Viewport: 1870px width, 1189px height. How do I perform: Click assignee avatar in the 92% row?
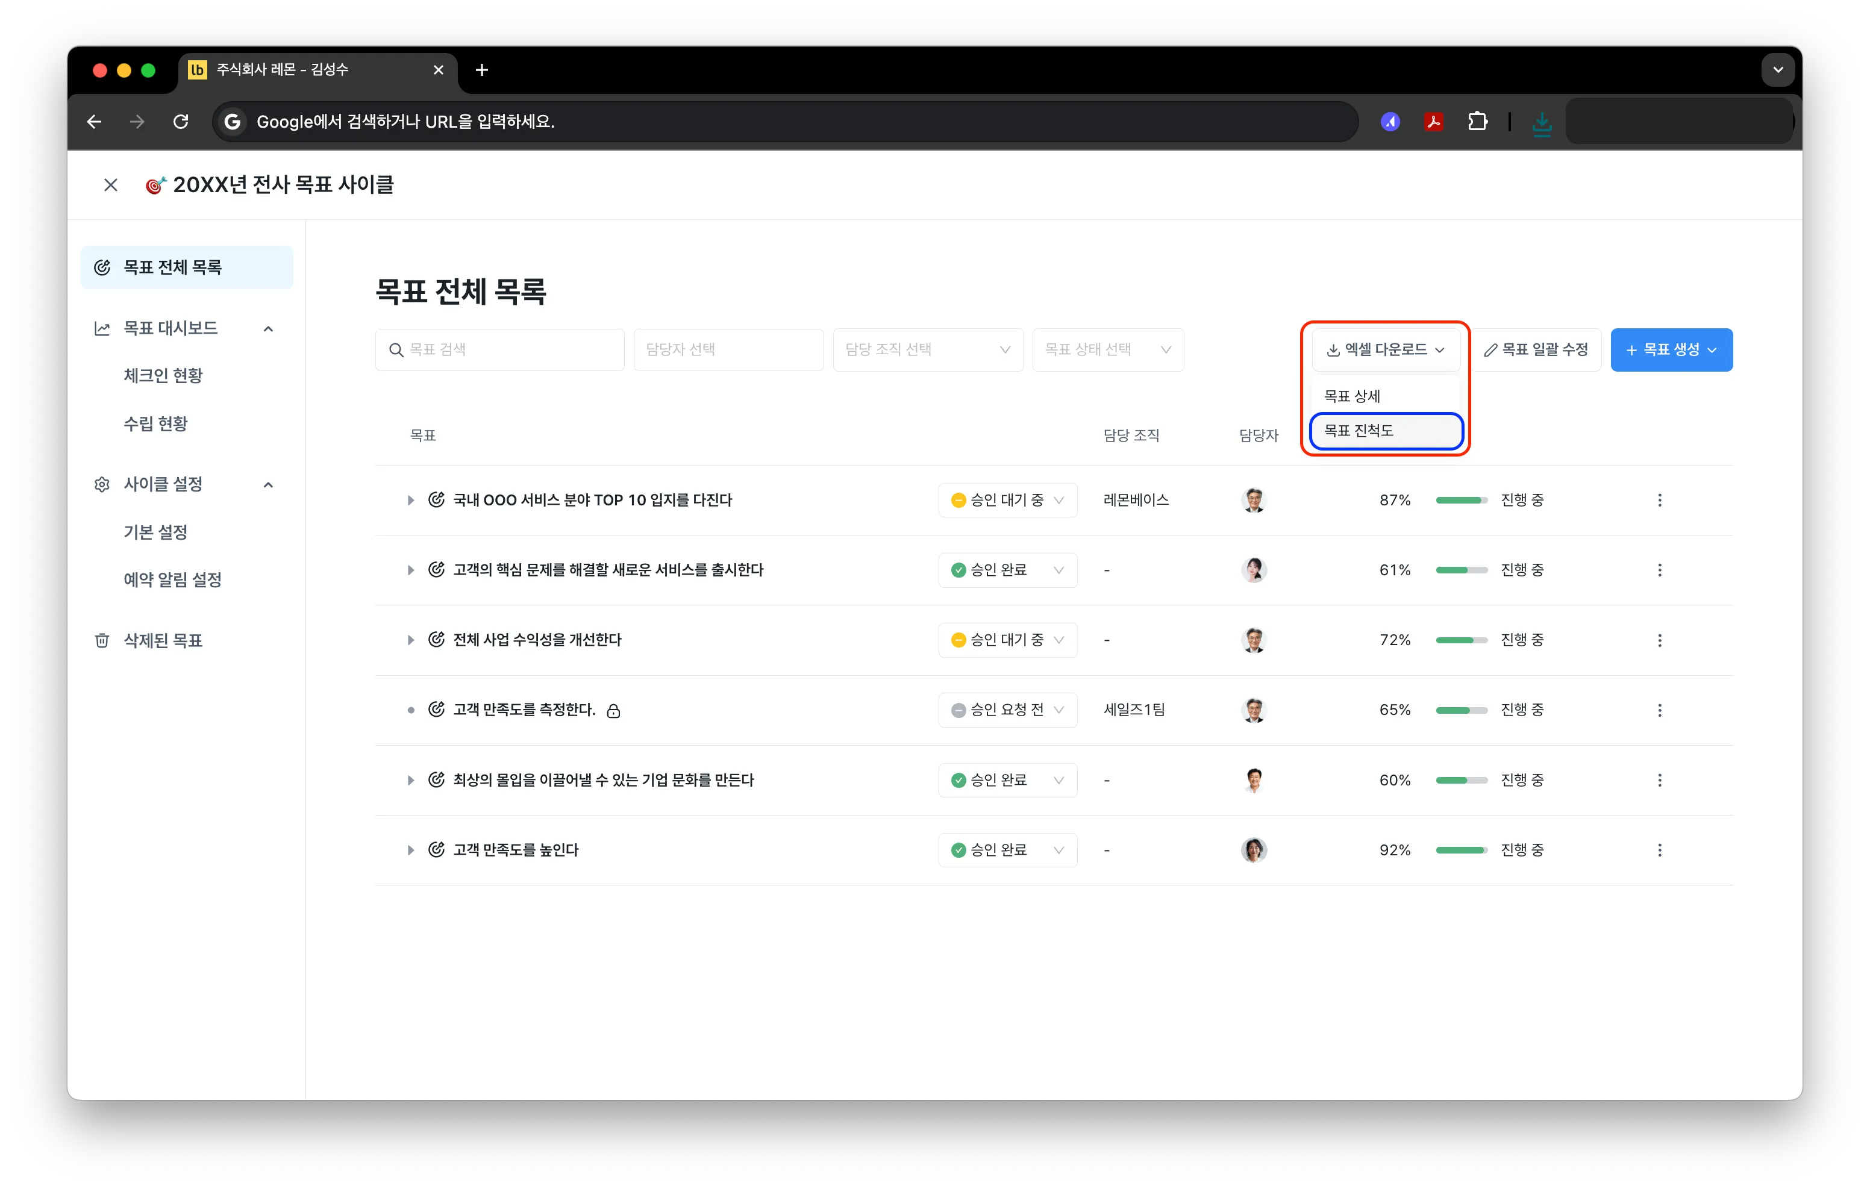[x=1254, y=850]
